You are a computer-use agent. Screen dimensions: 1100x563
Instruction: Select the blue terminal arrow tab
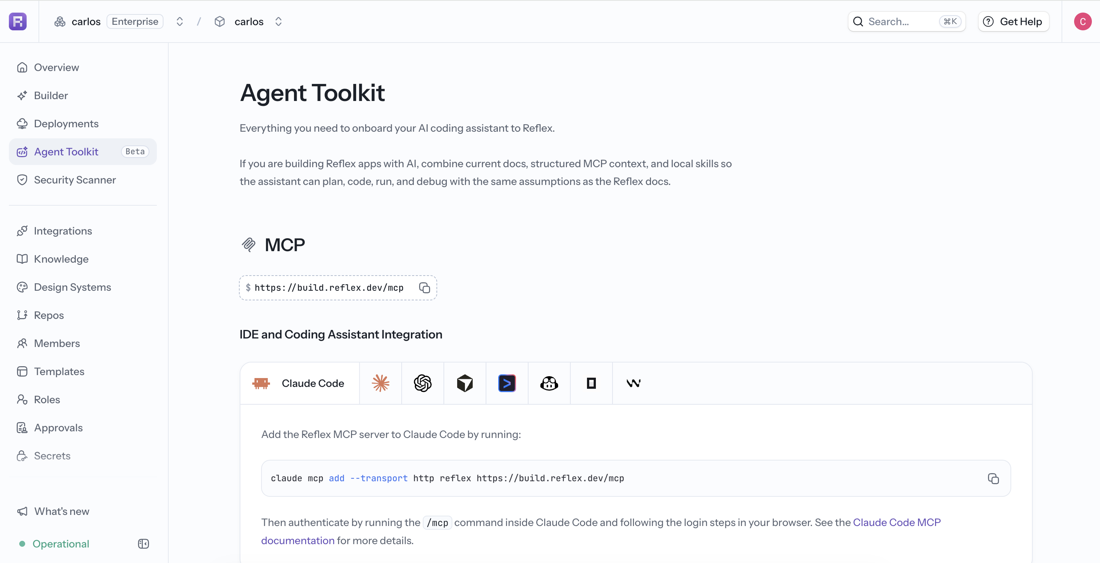point(507,383)
